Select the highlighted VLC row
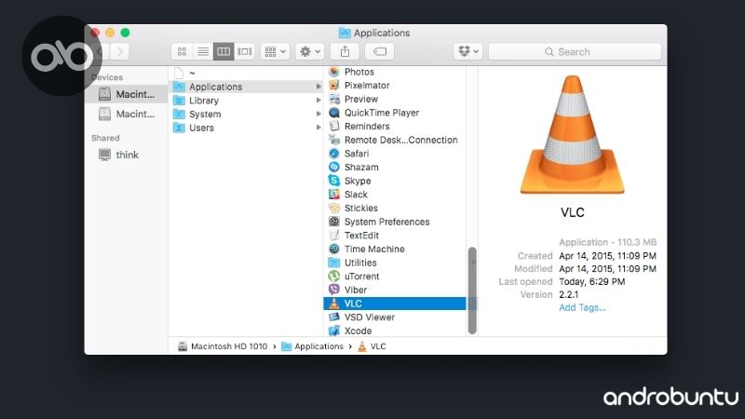This screenshot has height=419, width=745. point(394,304)
